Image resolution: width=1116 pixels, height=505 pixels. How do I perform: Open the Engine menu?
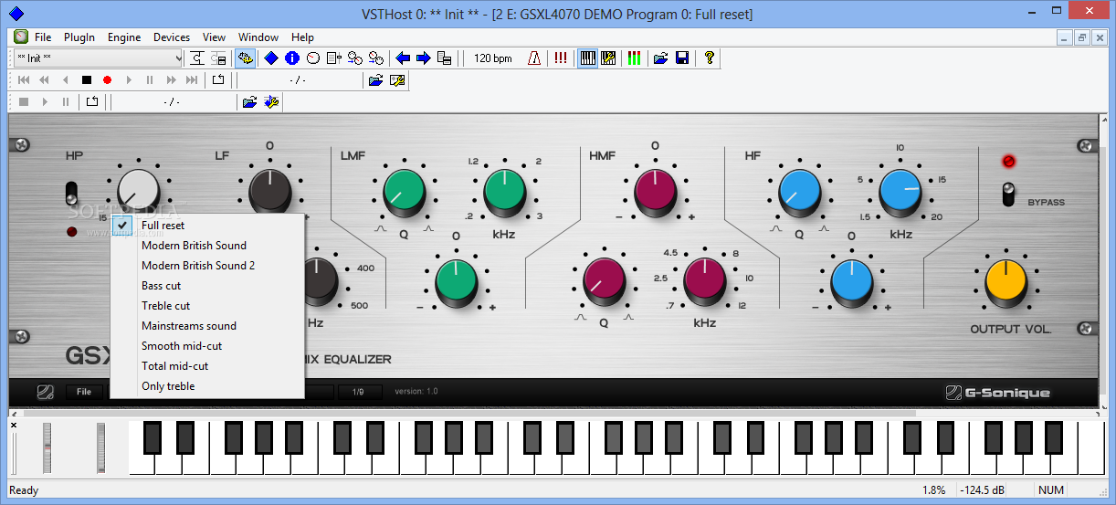pyautogui.click(x=124, y=37)
